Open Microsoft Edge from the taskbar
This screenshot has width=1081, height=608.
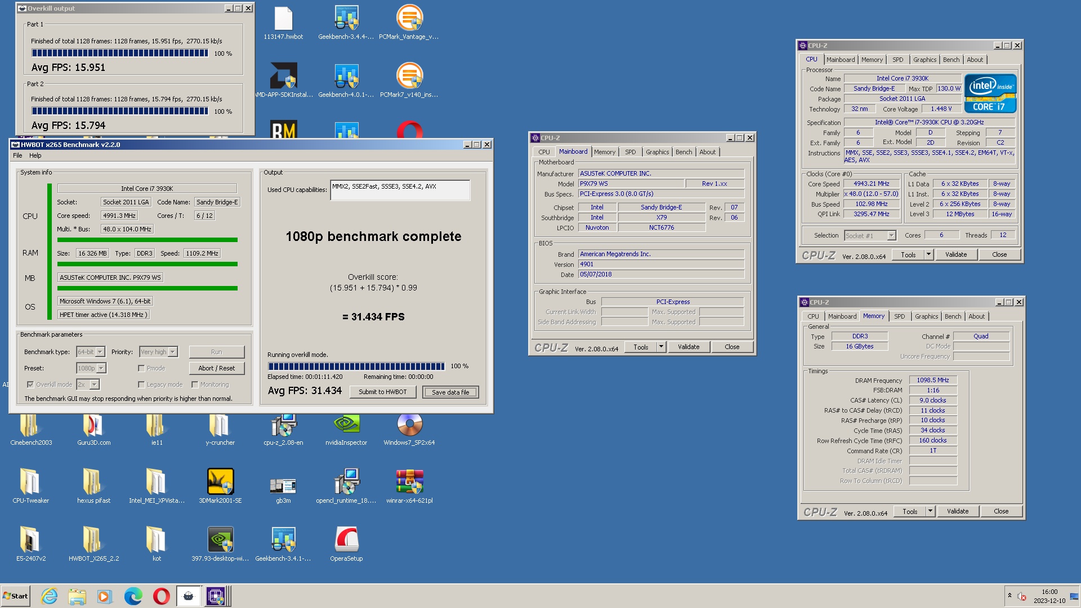pyautogui.click(x=133, y=596)
